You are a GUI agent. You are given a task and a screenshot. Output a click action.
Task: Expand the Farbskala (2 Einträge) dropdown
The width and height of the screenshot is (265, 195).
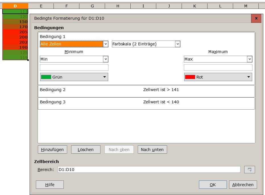pyautogui.click(x=146, y=44)
